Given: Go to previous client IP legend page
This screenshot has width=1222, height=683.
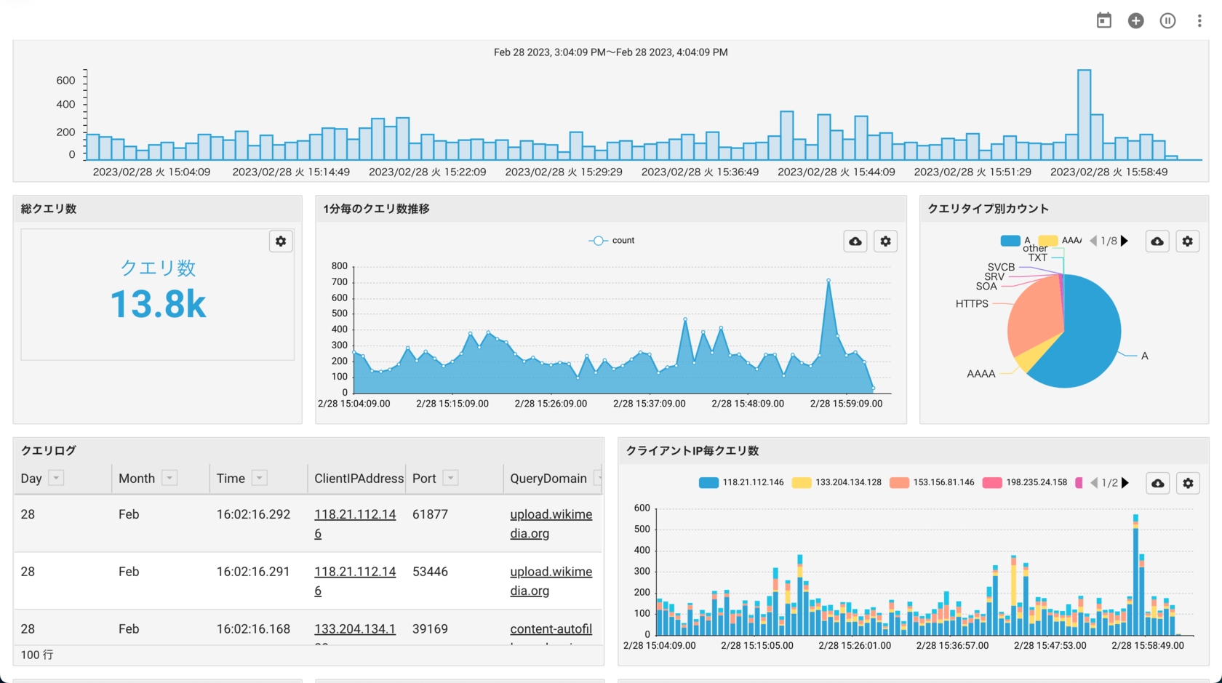Looking at the screenshot, I should [1093, 483].
